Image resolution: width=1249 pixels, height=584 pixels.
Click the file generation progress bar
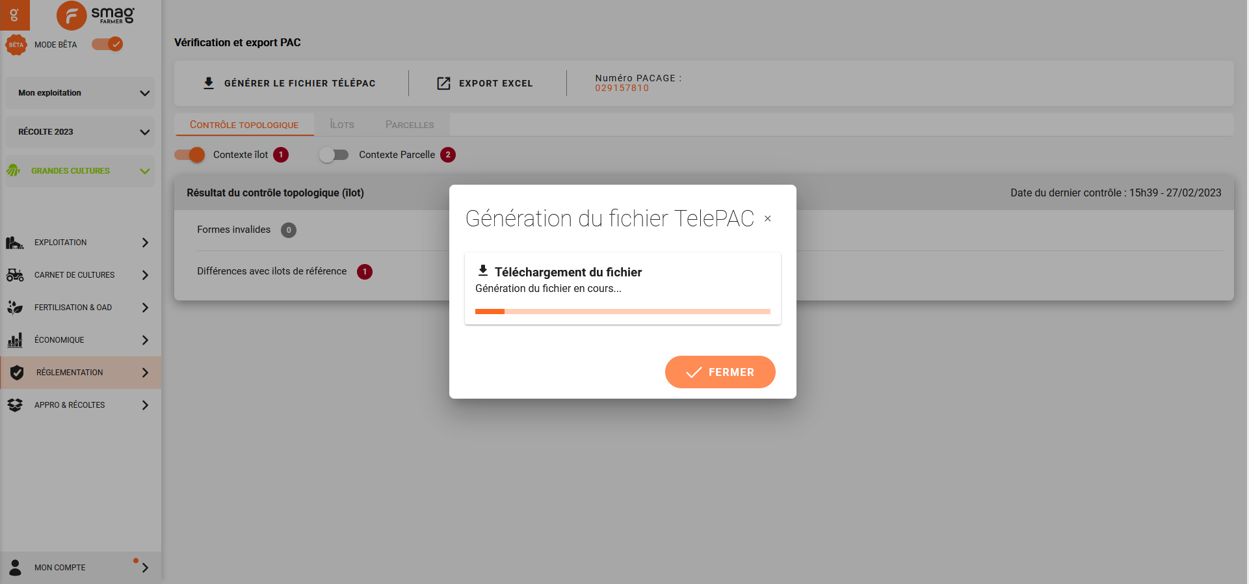(x=622, y=312)
